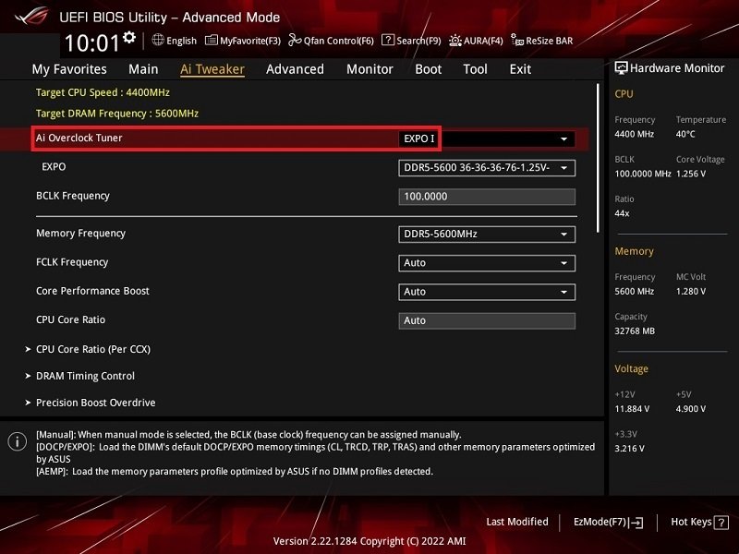Open the EXPO profile dropdown

click(487, 168)
